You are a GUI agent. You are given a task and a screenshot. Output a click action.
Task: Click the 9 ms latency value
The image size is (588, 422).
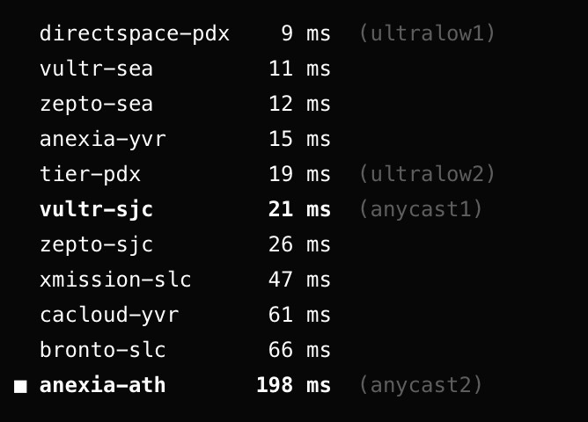[x=305, y=33]
